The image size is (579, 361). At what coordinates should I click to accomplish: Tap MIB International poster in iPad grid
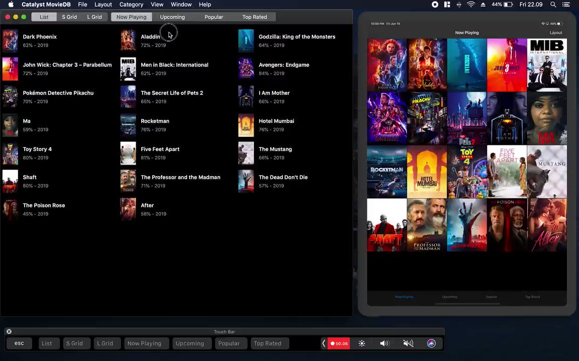[x=547, y=65]
